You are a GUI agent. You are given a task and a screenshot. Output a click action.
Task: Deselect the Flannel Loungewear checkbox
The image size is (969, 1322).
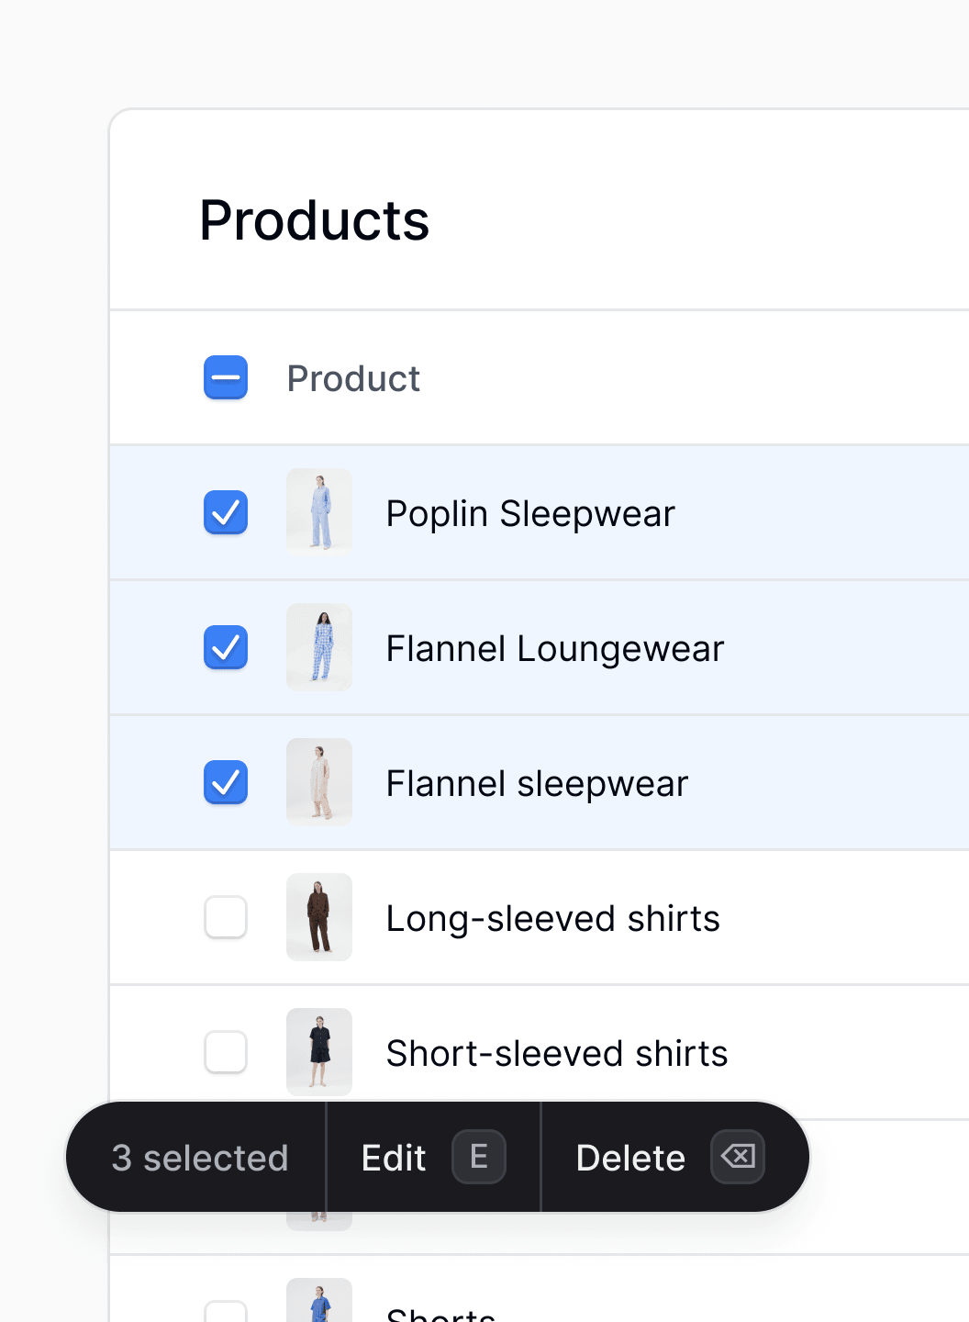click(226, 647)
